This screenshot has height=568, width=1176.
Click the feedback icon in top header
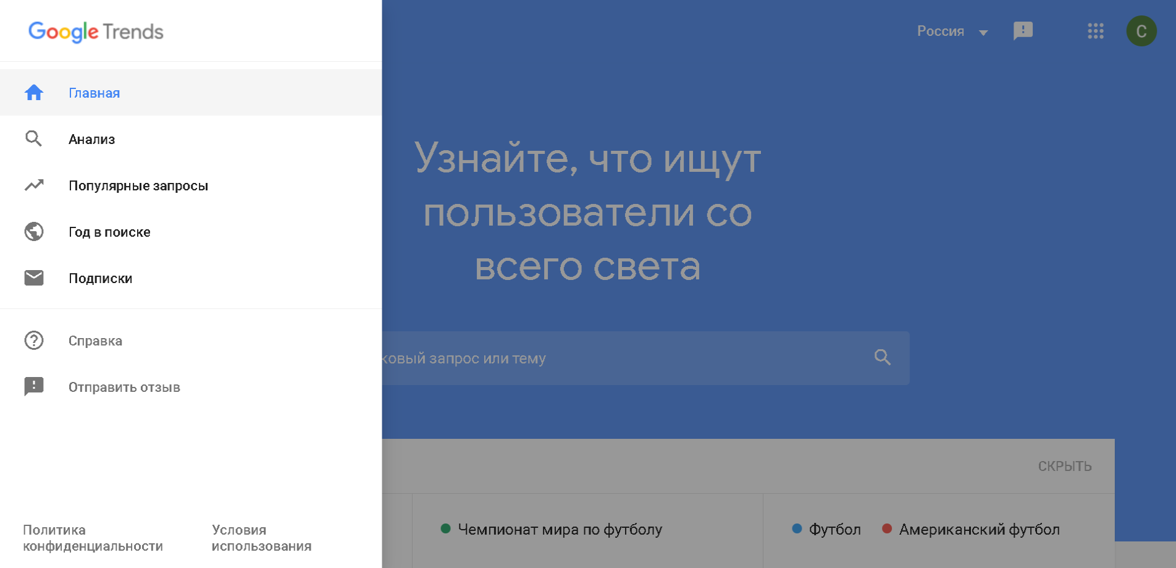1023,31
